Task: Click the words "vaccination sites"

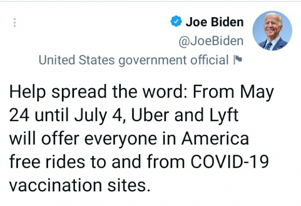Action: point(81,185)
